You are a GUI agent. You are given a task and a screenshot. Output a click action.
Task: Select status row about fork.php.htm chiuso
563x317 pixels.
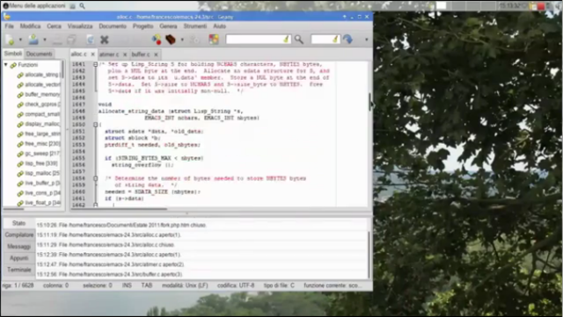coord(201,225)
